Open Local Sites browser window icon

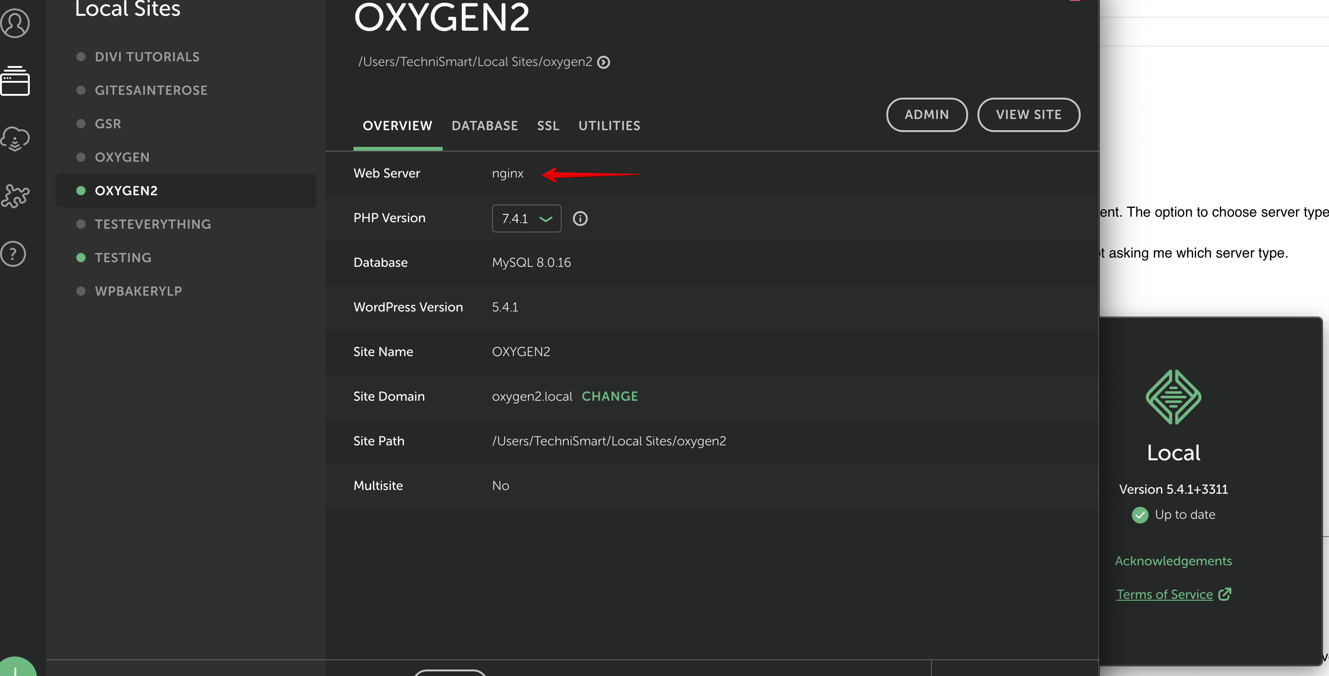(15, 81)
